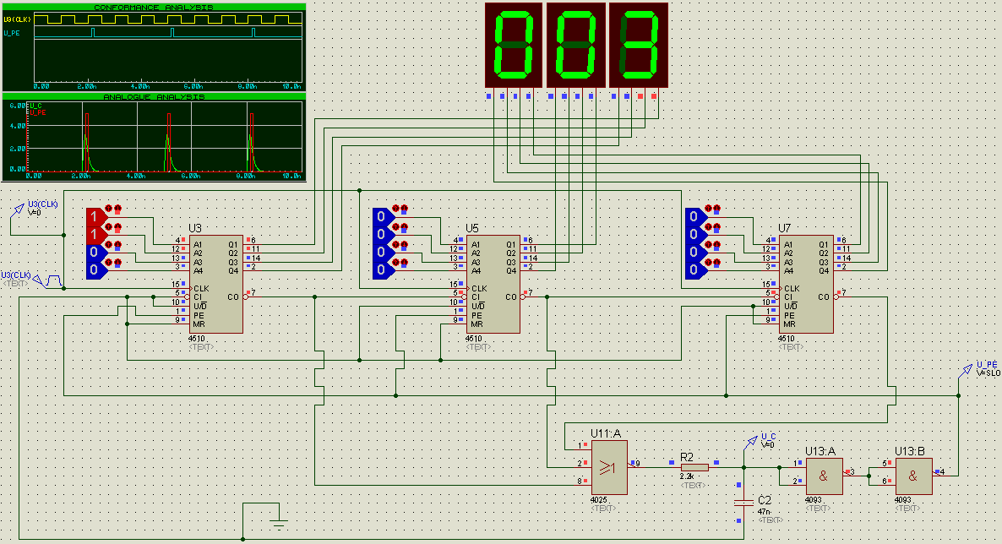Screen dimensions: 1002x544
Task: Select the U7 4510 counter chip
Action: [x=806, y=285]
